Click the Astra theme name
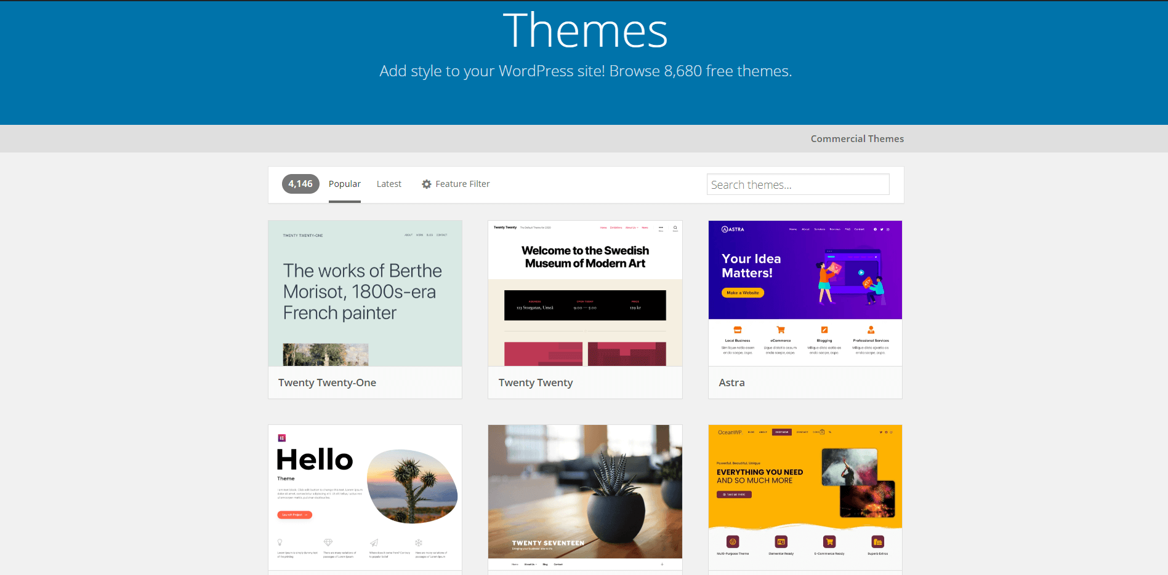This screenshot has height=575, width=1168. (731, 383)
